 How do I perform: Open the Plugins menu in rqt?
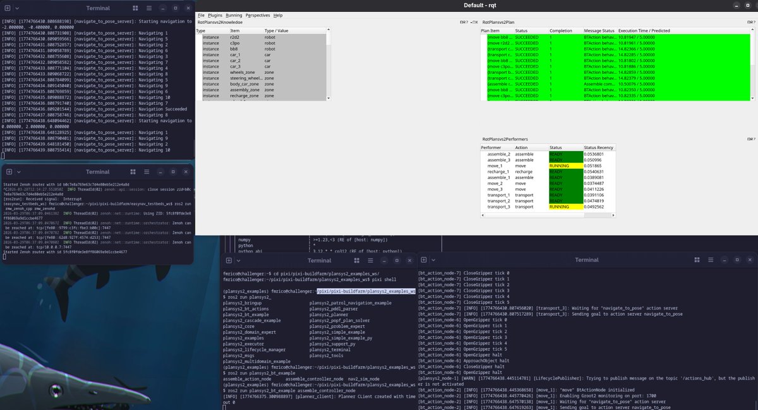tap(215, 15)
